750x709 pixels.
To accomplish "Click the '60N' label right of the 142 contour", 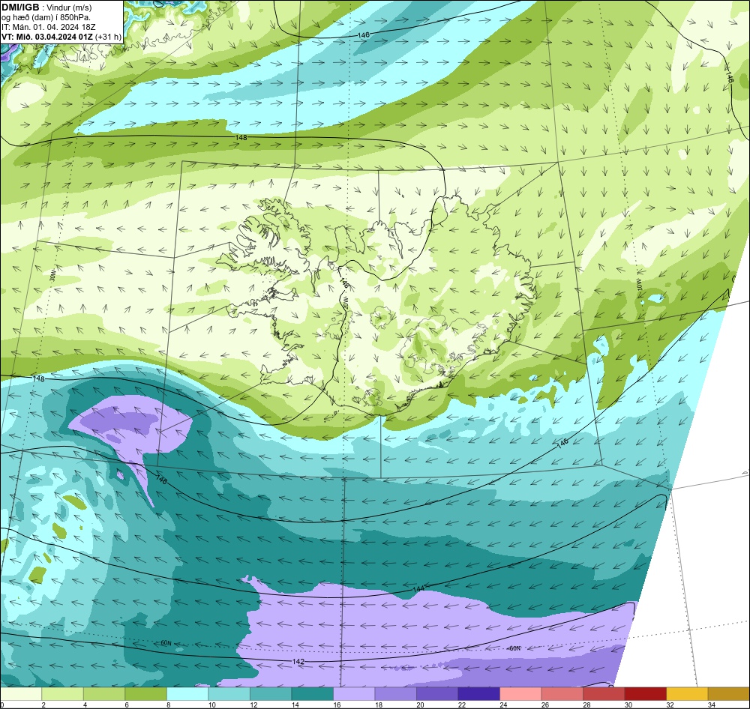I will [x=514, y=648].
